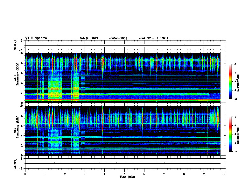252x195 pixels.
Task: Click the ch.1 spectrogram color bar
Action: click(x=230, y=82)
